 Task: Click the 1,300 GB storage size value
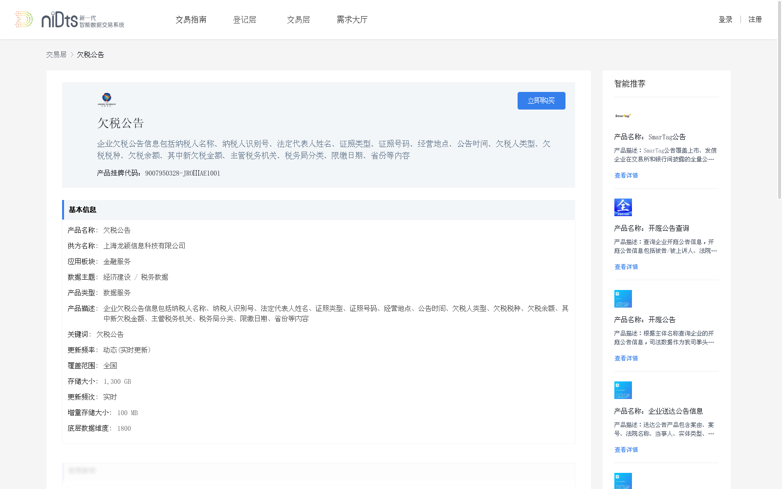coord(117,381)
